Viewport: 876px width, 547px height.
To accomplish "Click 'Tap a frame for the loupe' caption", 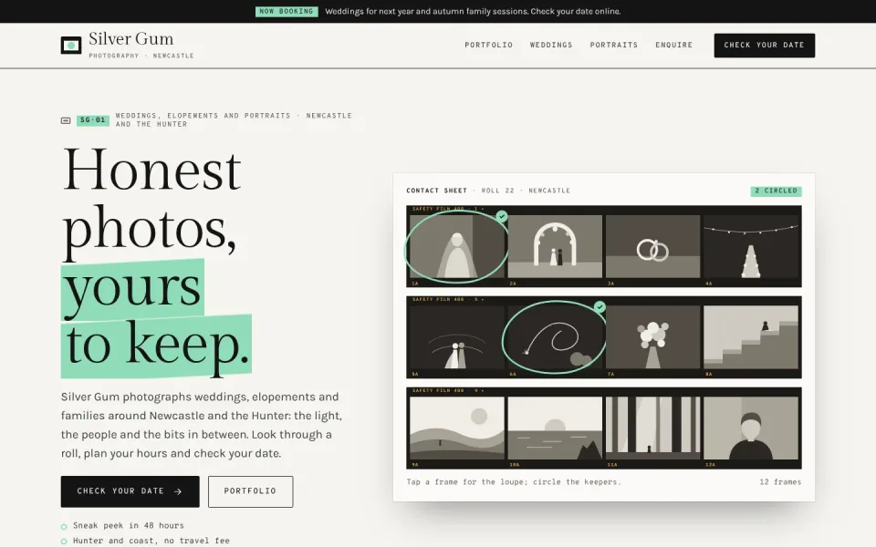I will tap(514, 481).
